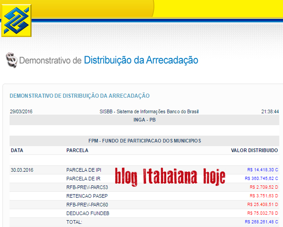Click the value R$ 14.418,30 C
This screenshot has height=227, width=283.
coord(262,170)
